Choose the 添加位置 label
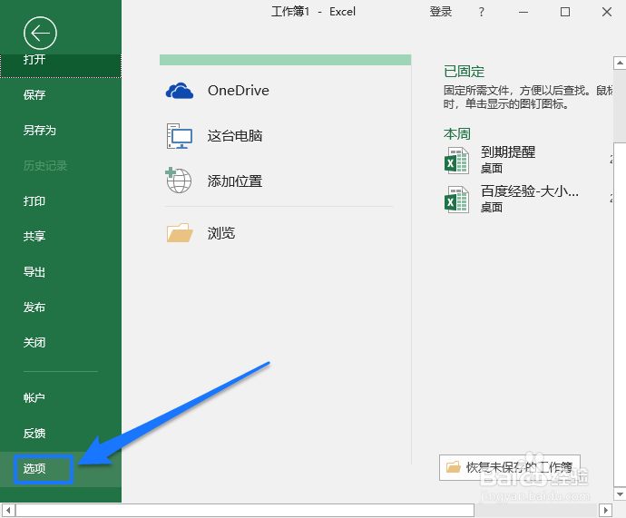 235,181
